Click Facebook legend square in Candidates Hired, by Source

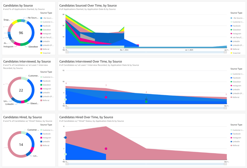tap(41, 134)
